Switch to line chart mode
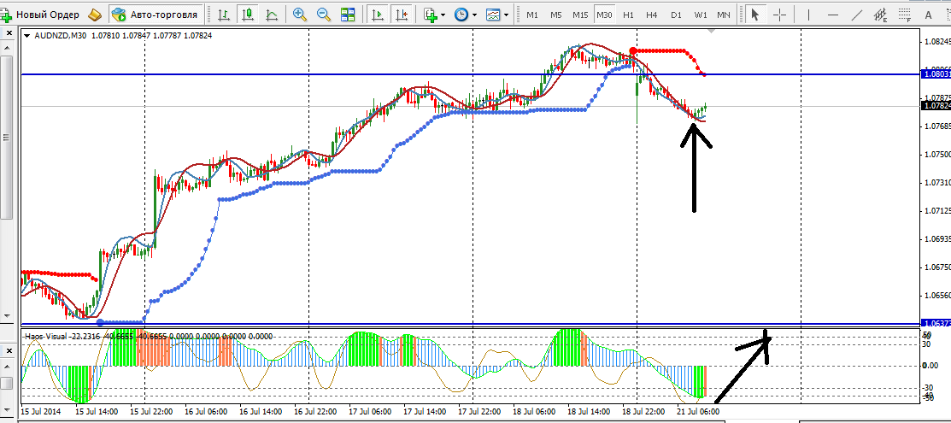The height and width of the screenshot is (423, 951). [272, 15]
